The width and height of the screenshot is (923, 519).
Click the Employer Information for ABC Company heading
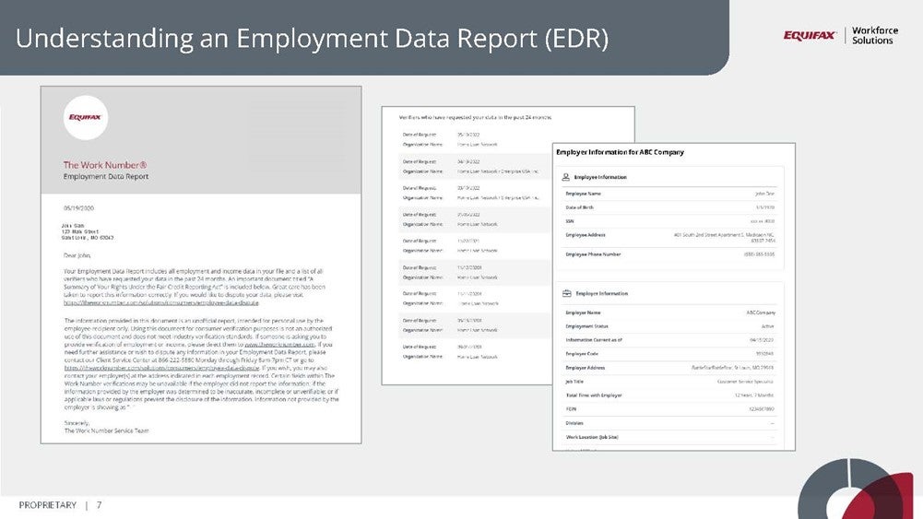[620, 152]
